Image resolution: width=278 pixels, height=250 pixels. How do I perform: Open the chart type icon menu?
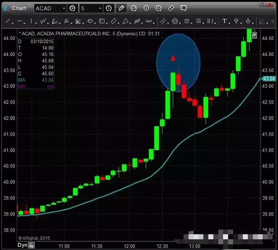(134, 8)
